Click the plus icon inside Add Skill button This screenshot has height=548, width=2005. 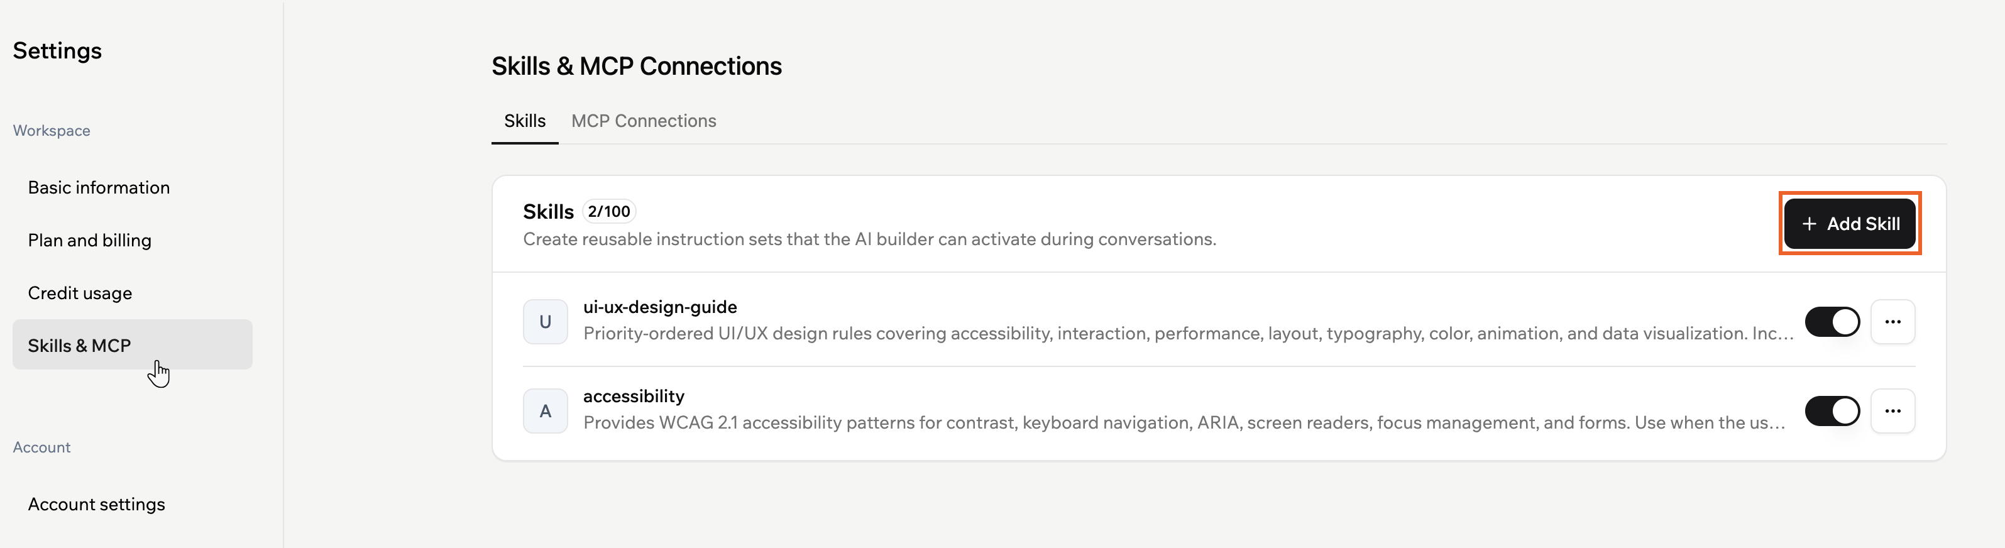1809,223
